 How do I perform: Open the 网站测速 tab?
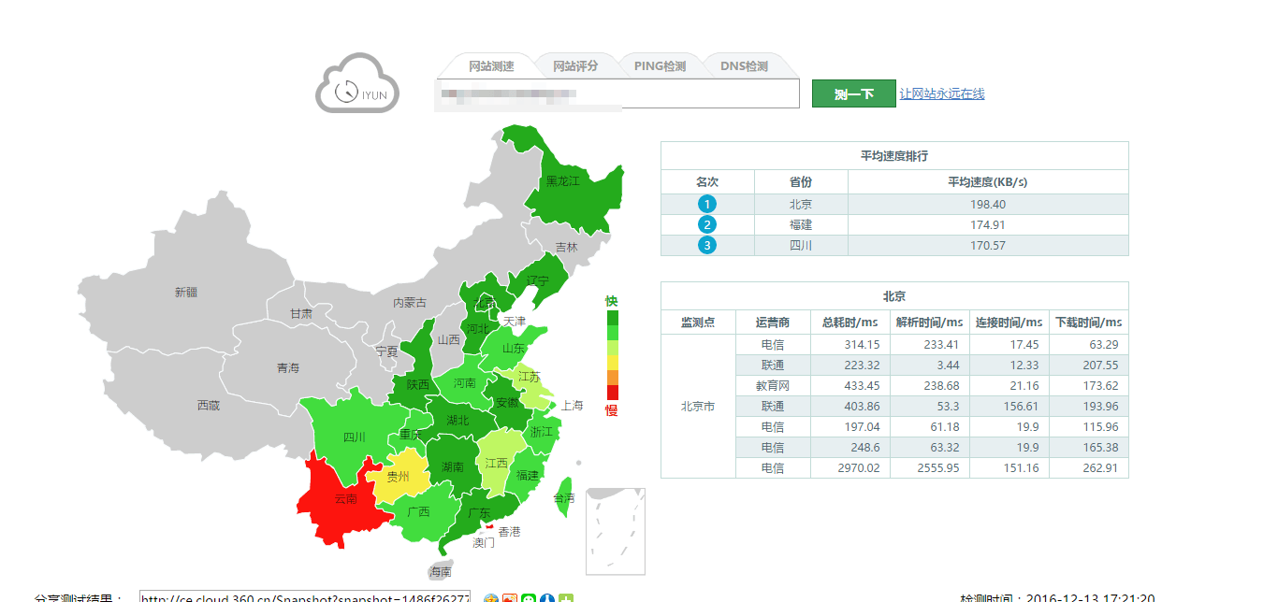[x=491, y=66]
